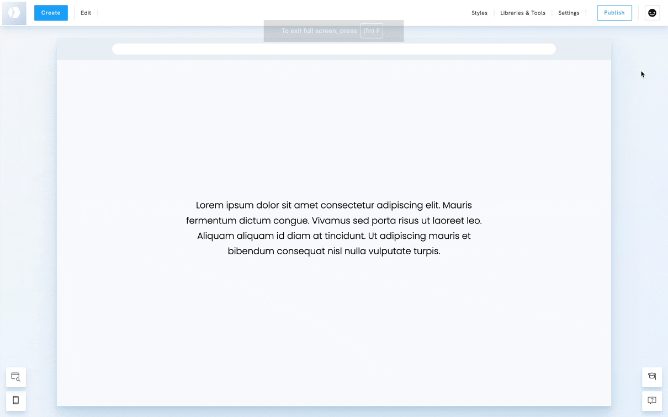Open Libraries & Tools

(x=522, y=13)
